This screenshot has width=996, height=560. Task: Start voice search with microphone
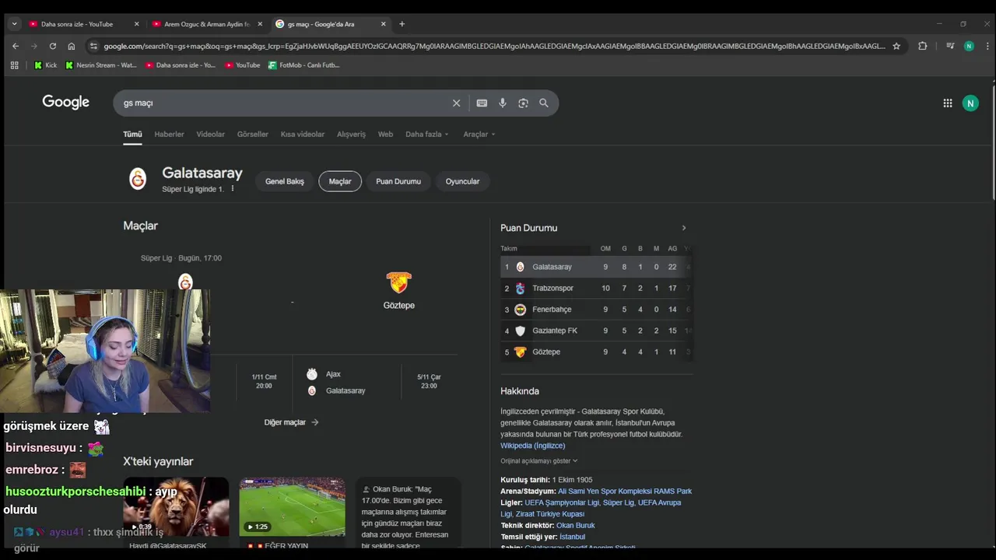click(503, 103)
